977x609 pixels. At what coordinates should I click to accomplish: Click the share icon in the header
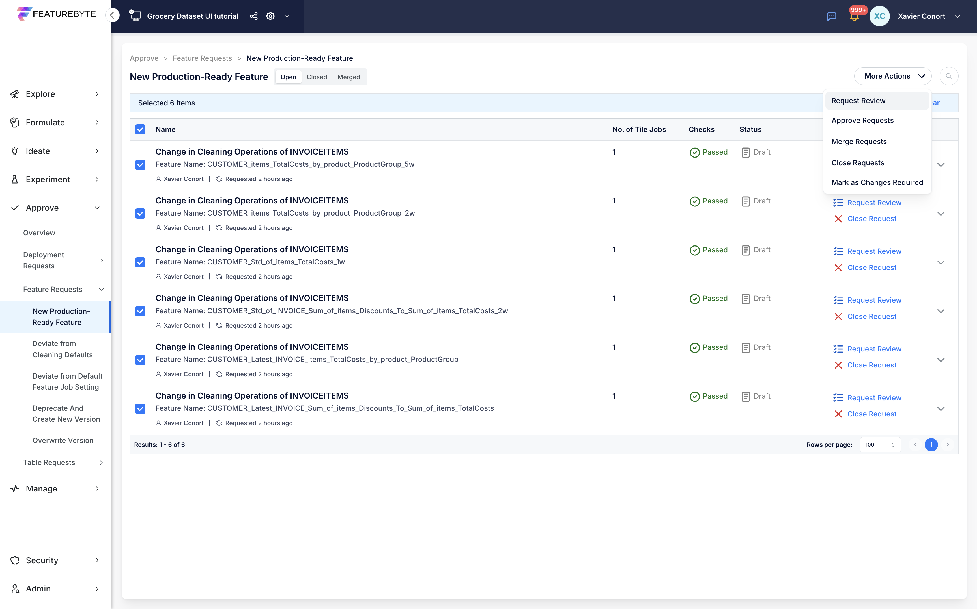[254, 16]
